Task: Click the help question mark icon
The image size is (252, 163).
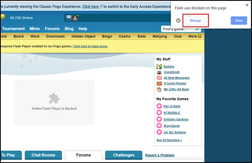Action: (178, 21)
